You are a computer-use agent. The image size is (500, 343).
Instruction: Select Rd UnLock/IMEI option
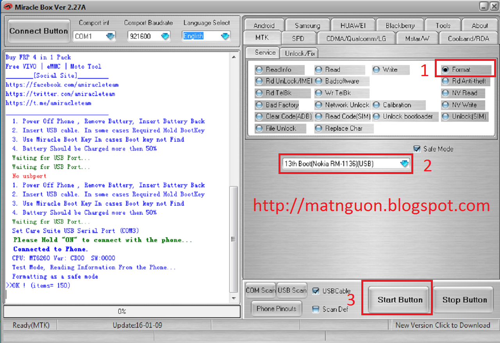pyautogui.click(x=284, y=81)
